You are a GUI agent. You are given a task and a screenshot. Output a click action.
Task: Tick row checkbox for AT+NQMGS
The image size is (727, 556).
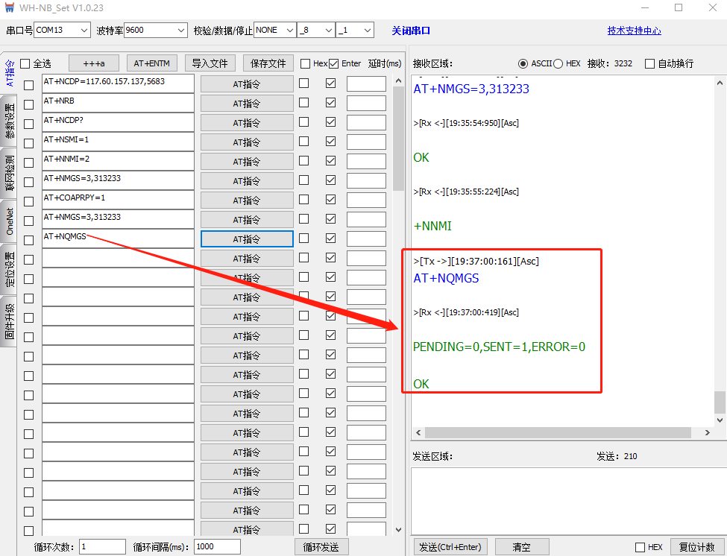point(29,240)
